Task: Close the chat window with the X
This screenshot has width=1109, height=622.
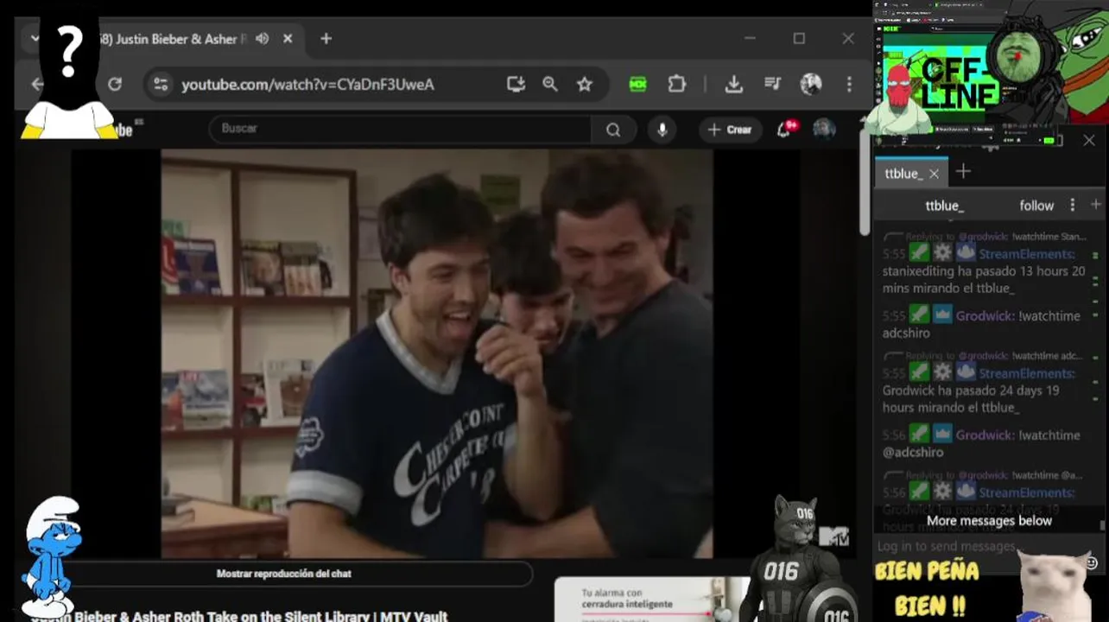Action: [1088, 140]
